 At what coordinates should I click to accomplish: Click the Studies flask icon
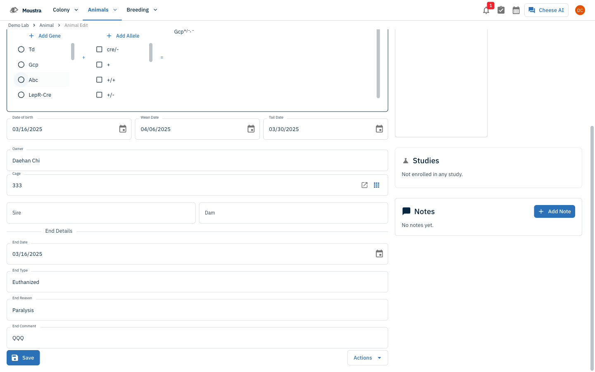click(x=406, y=161)
